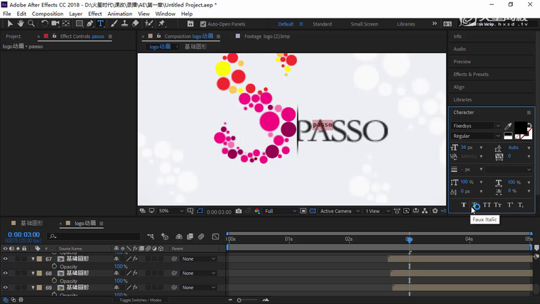Select the Eraser tool
Image resolution: width=540 pixels, height=304 pixels.
click(x=136, y=23)
